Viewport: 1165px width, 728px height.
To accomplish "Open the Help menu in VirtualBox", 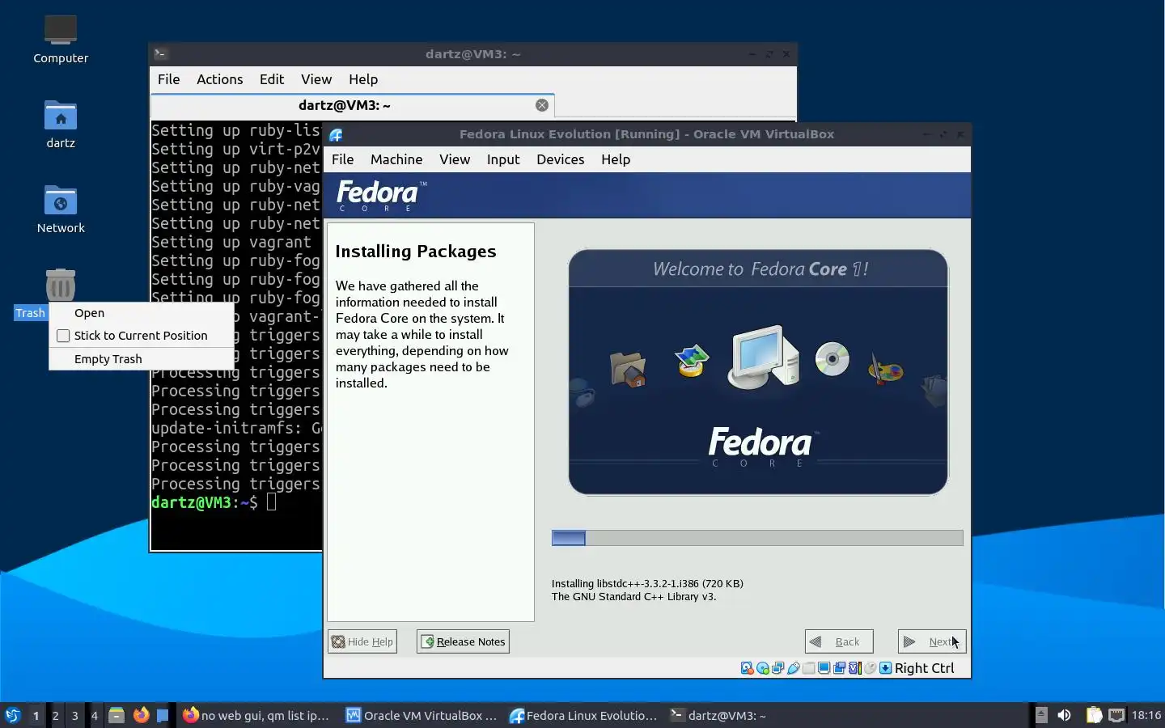I will (616, 159).
